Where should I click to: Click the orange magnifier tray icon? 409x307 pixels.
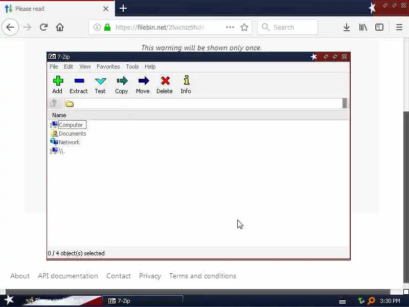371,301
